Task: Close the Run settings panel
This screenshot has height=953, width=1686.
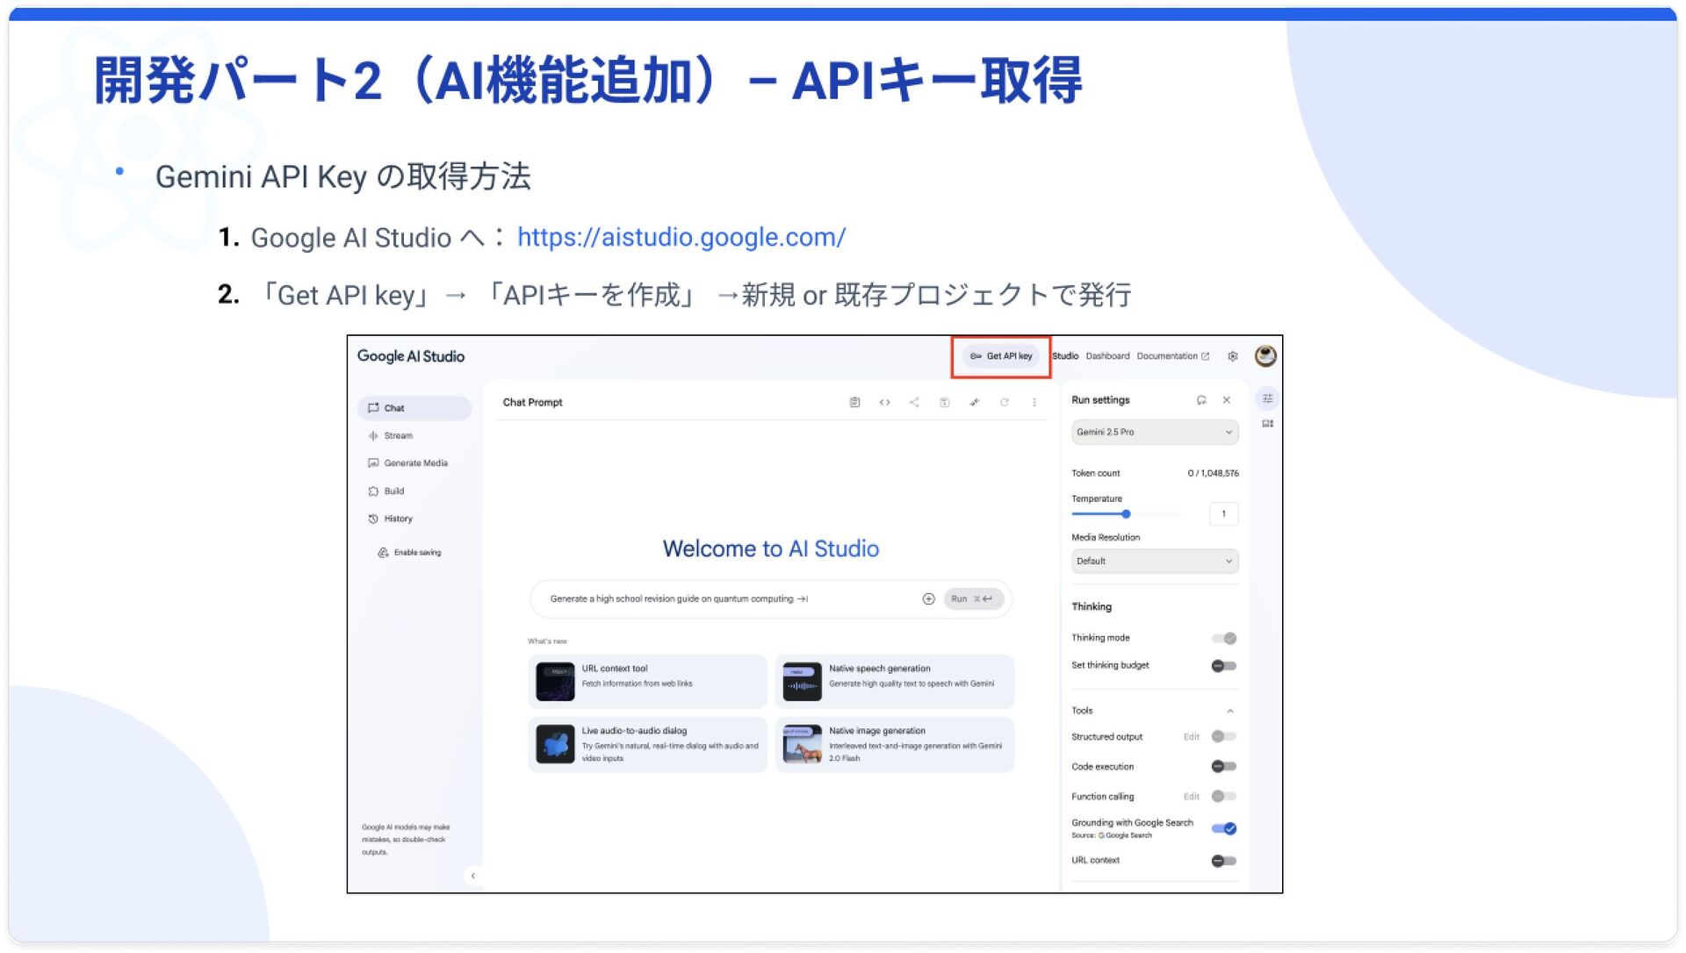Action: click(x=1227, y=400)
